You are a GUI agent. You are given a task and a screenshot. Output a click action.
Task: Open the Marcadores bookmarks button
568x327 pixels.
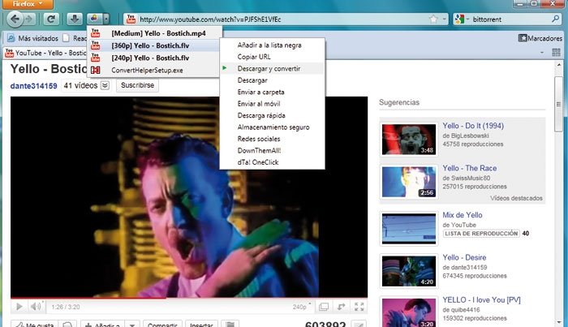(540, 38)
